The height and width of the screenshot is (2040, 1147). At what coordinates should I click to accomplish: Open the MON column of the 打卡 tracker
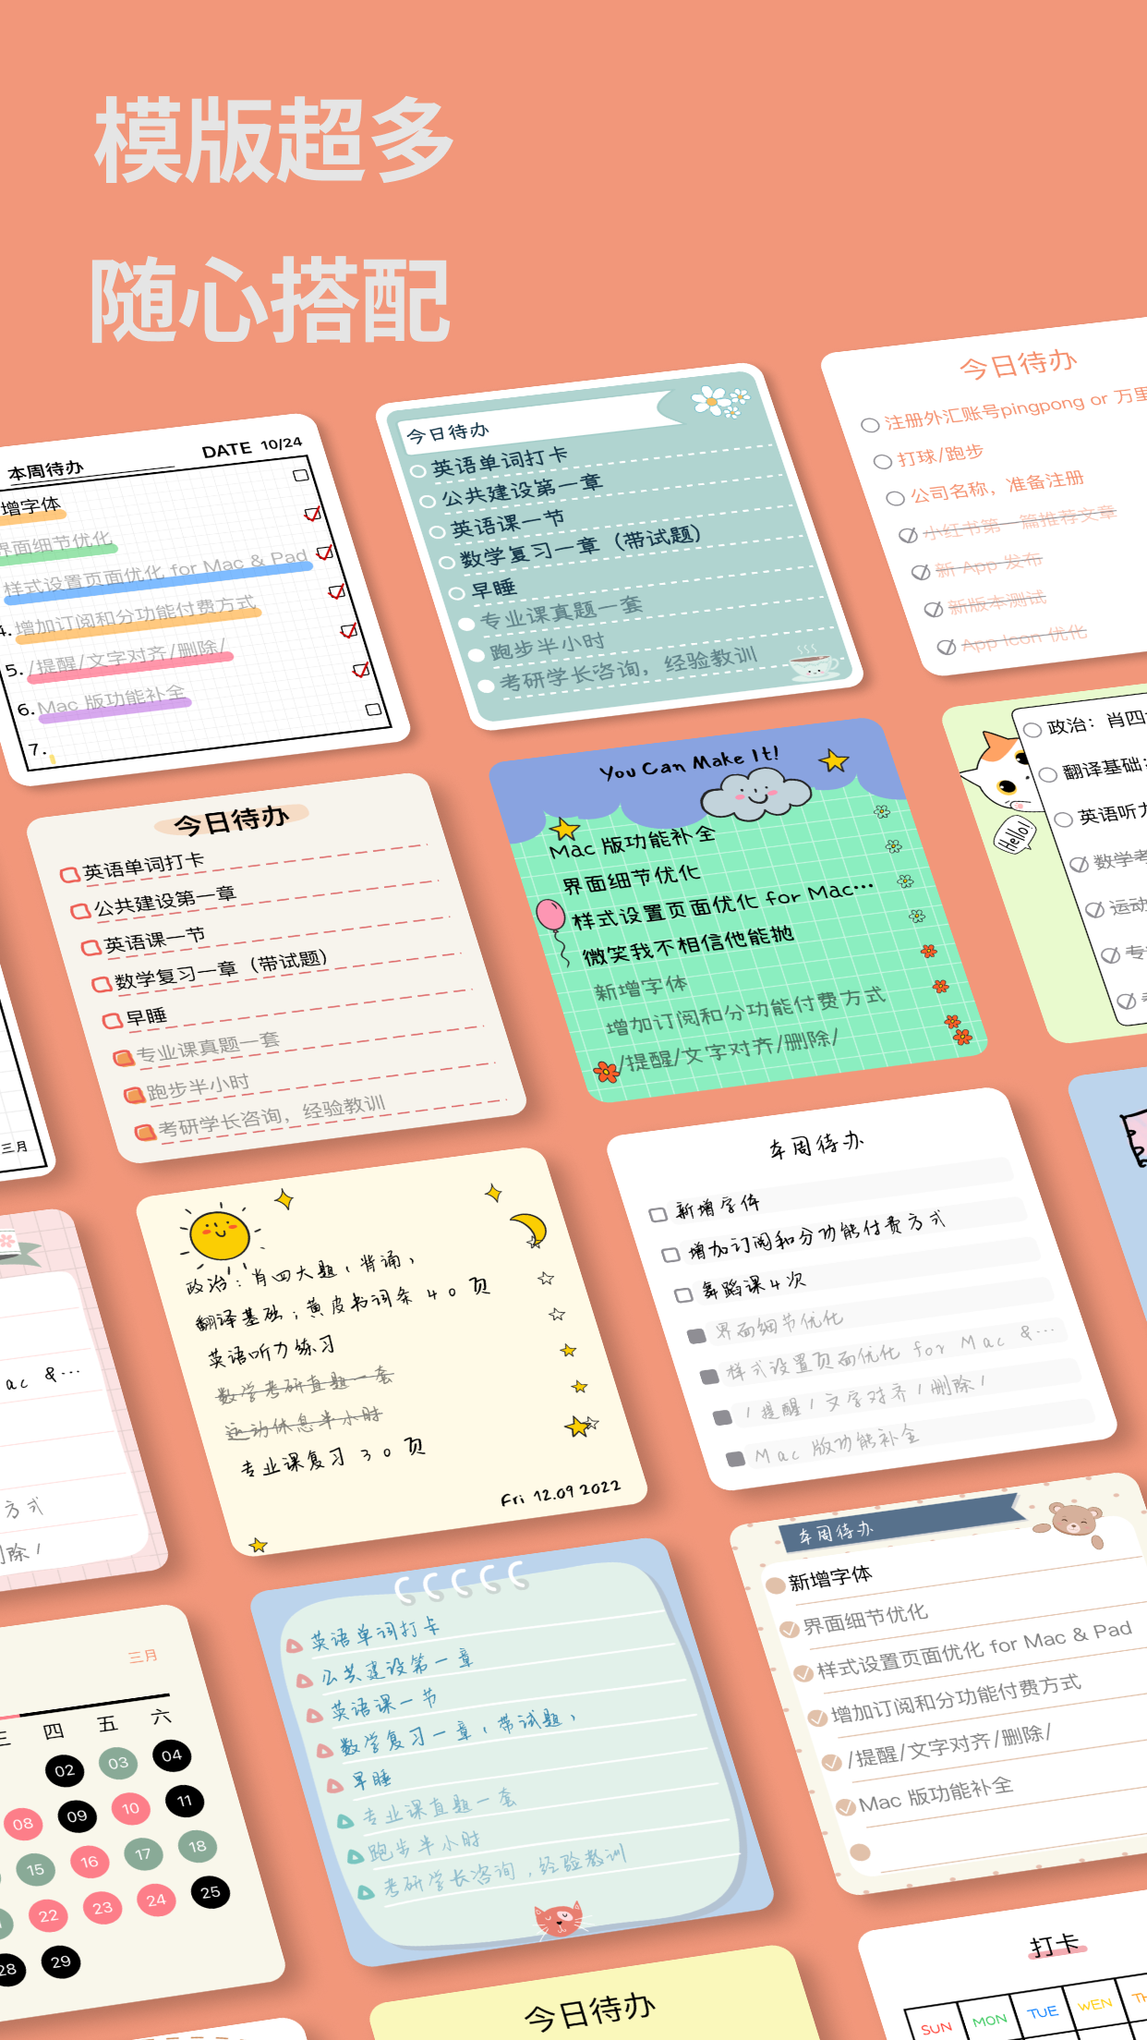pyautogui.click(x=988, y=2021)
